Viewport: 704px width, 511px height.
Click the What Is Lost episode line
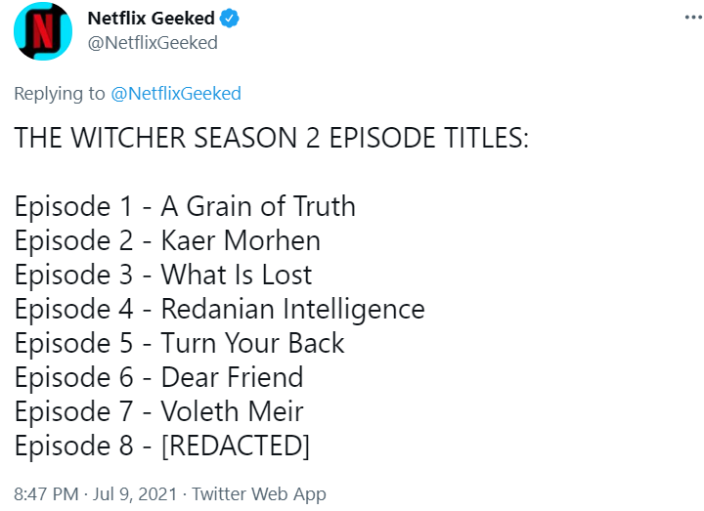(163, 275)
